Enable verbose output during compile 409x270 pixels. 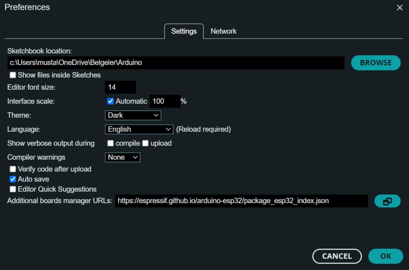[111, 143]
